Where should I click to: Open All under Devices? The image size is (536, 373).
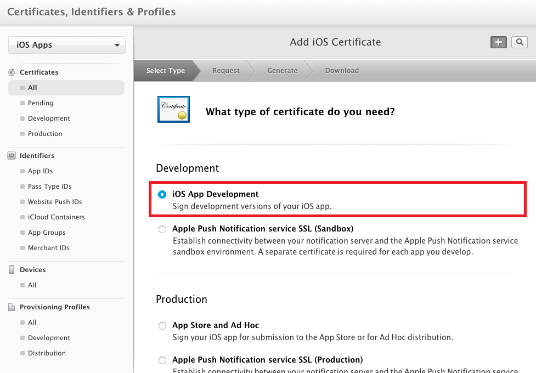click(x=32, y=285)
